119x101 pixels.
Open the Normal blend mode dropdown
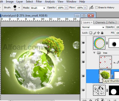93,27
